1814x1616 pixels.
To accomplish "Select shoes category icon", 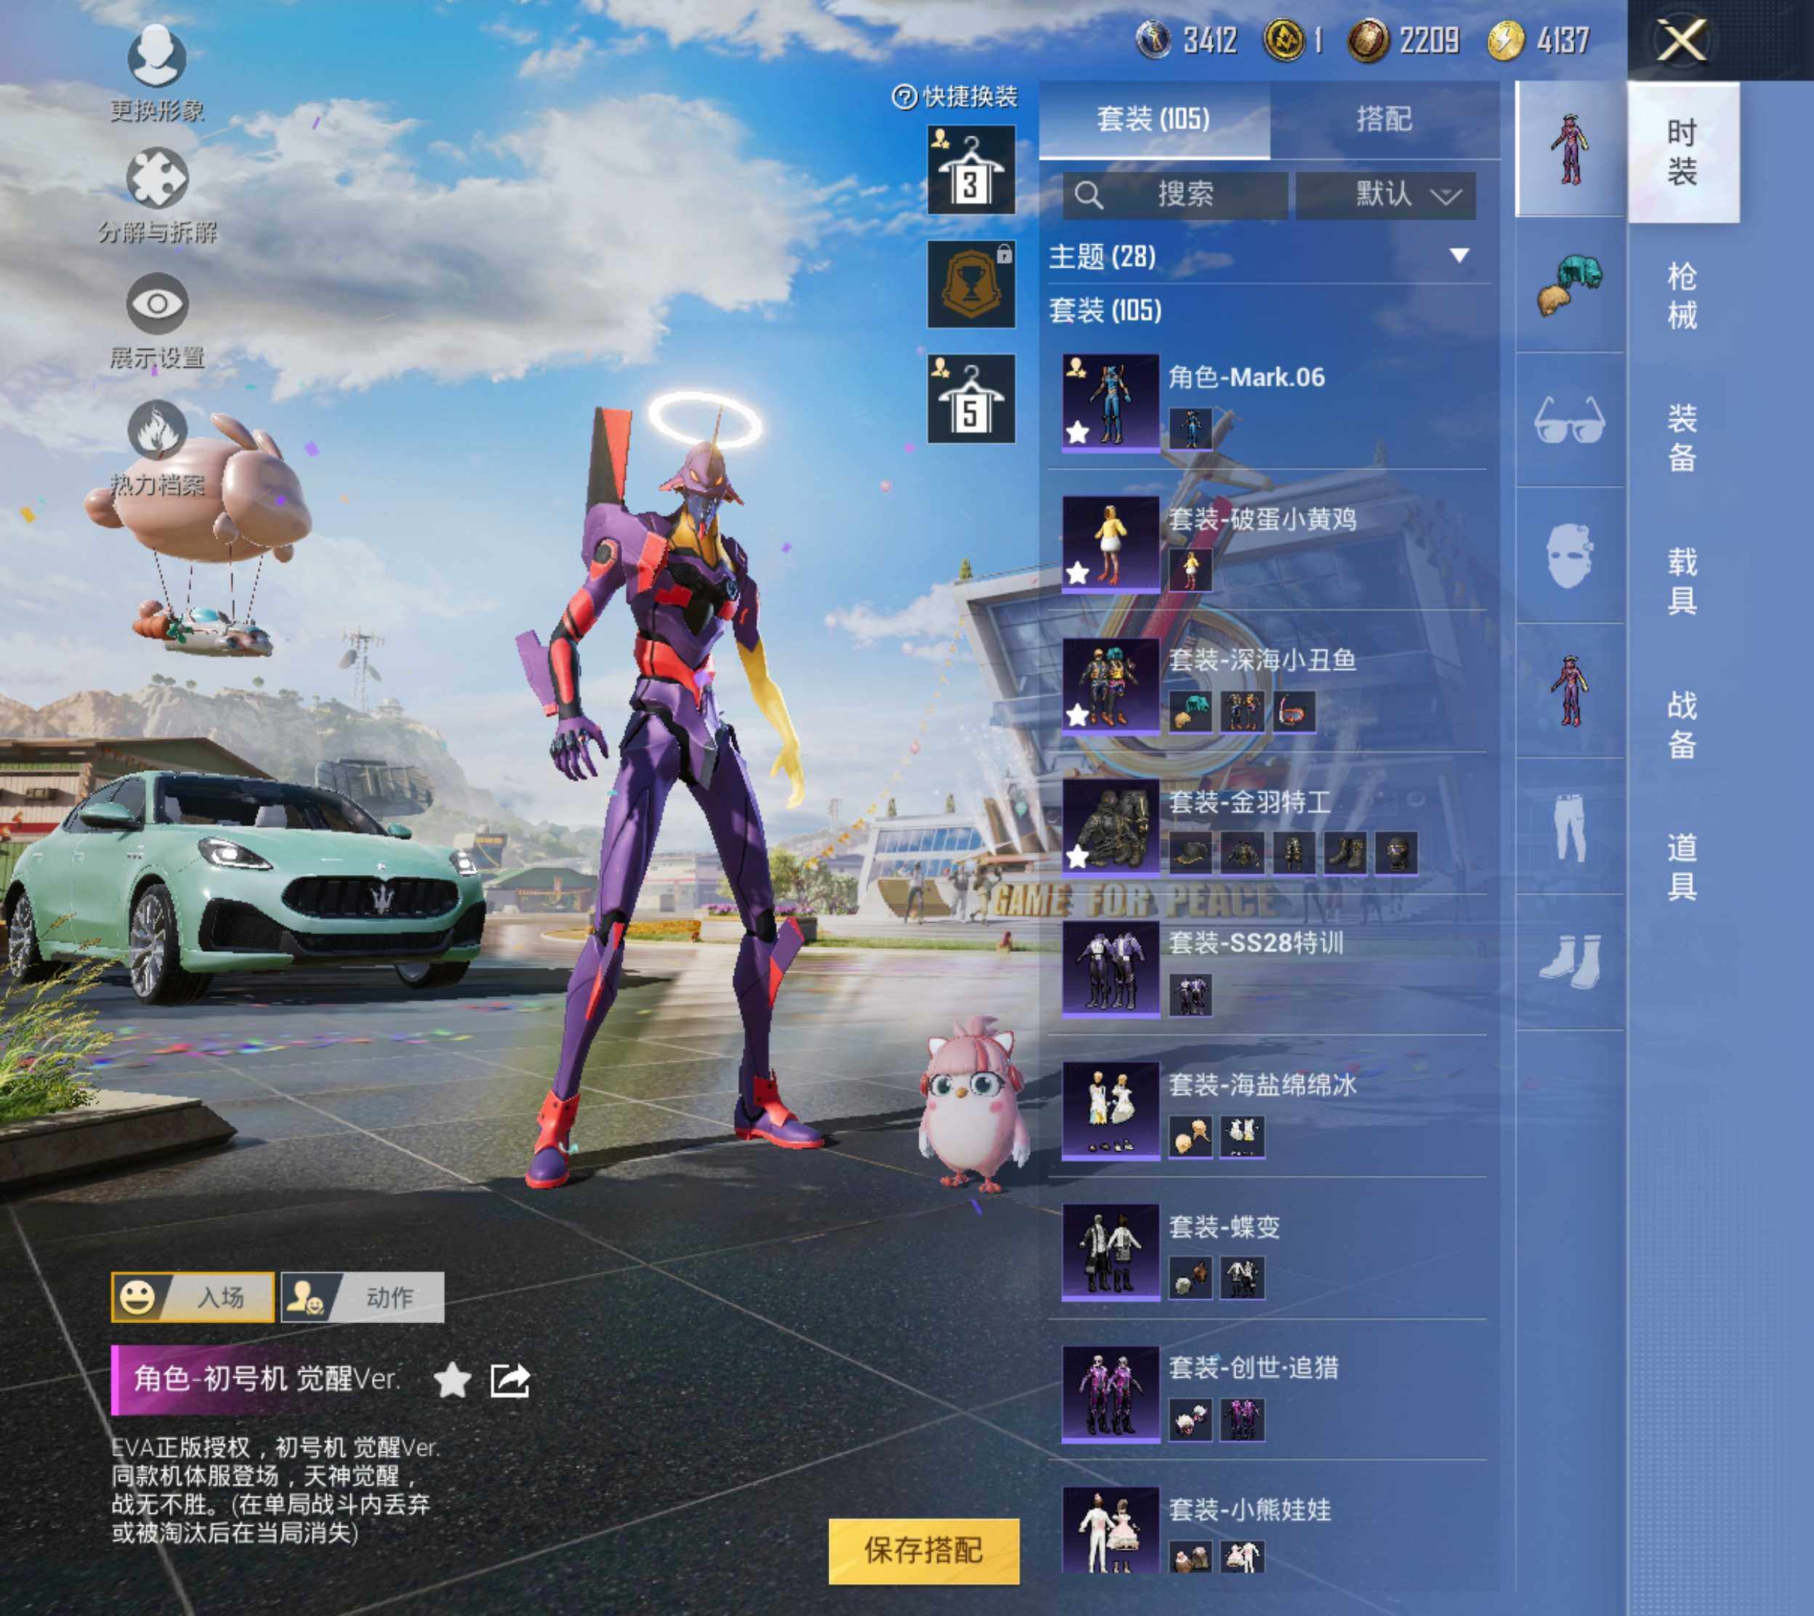I will point(1570,961).
